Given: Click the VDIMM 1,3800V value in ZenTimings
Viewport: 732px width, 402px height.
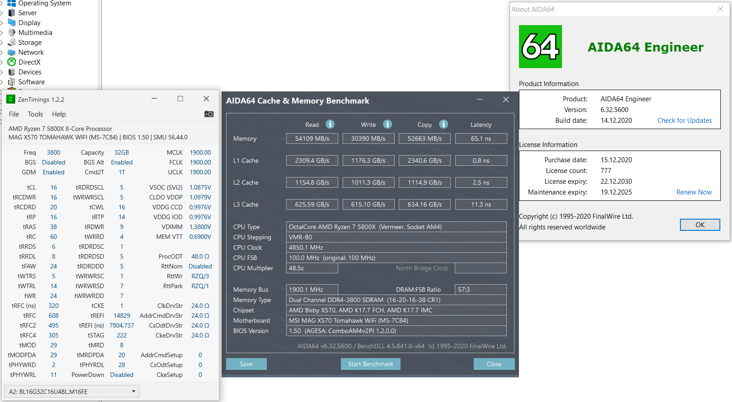Looking at the screenshot, I should point(200,227).
